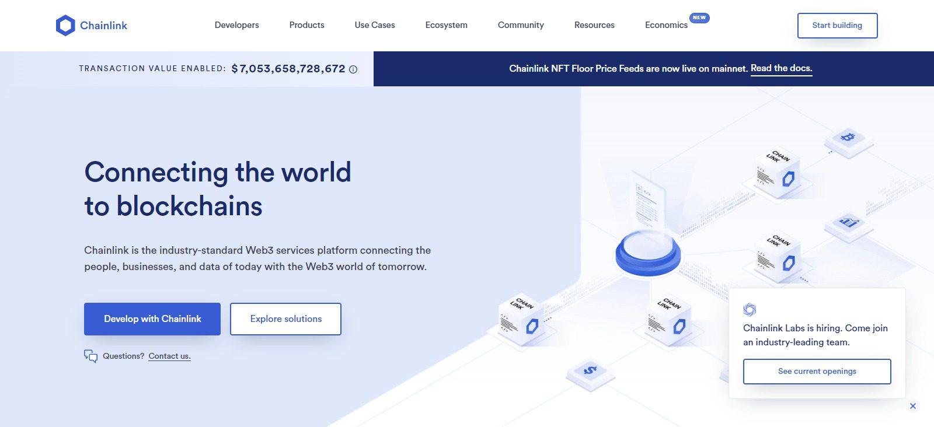Open the Developers menu

[x=236, y=25]
